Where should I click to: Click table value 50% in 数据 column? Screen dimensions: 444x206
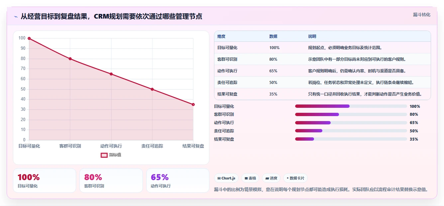[273, 83]
